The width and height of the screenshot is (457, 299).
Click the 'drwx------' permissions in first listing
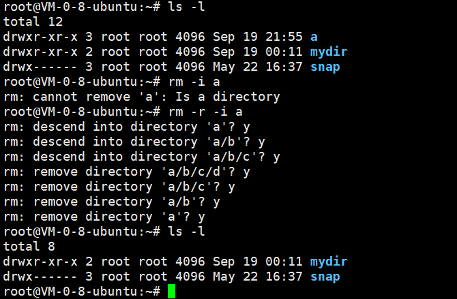point(40,67)
